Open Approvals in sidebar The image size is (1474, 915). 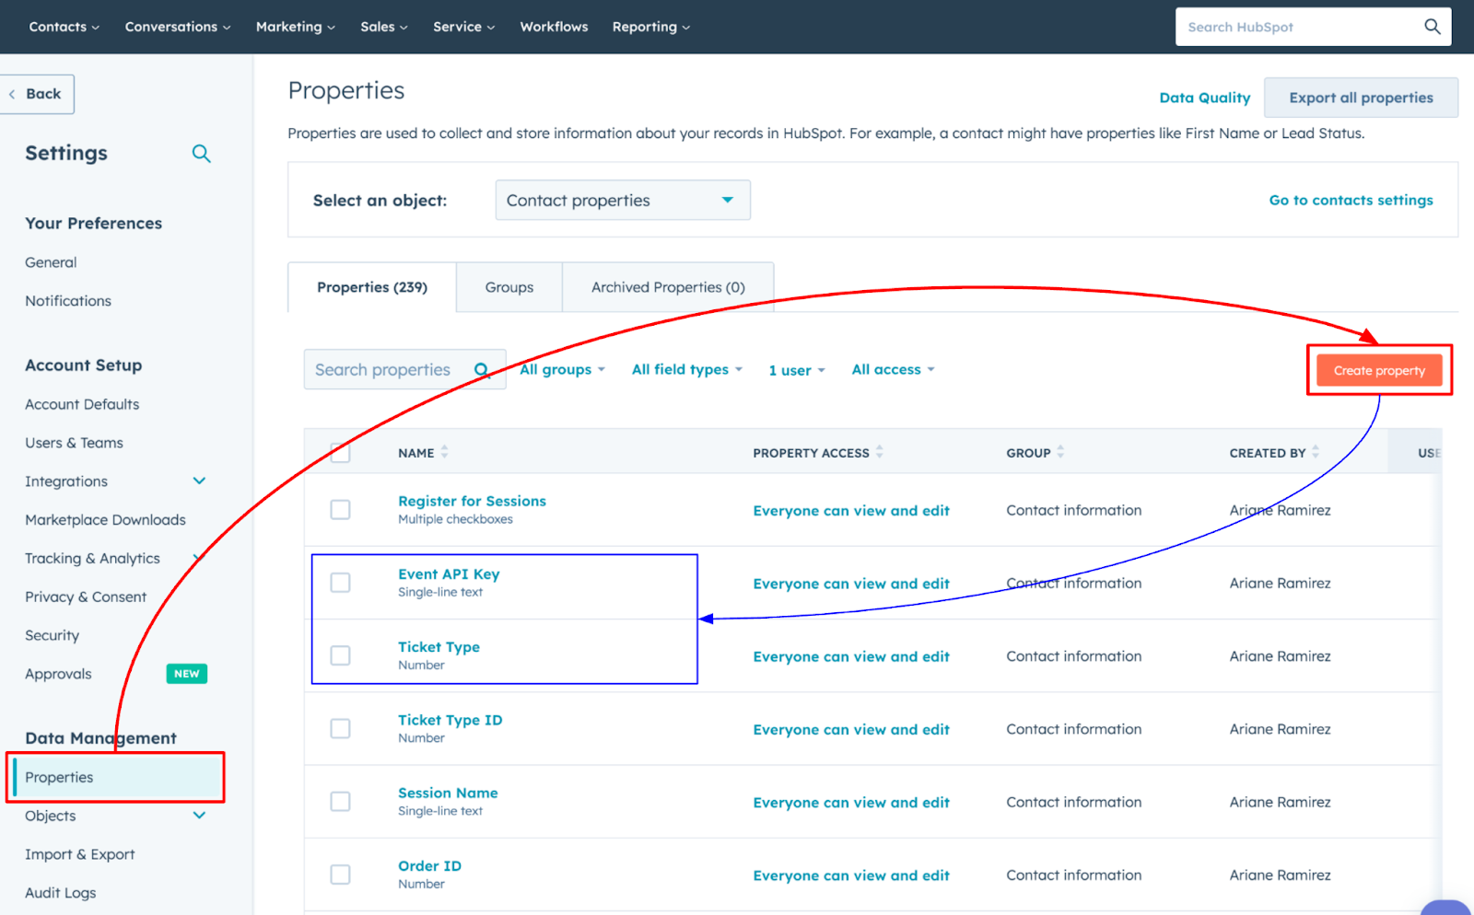coord(58,674)
